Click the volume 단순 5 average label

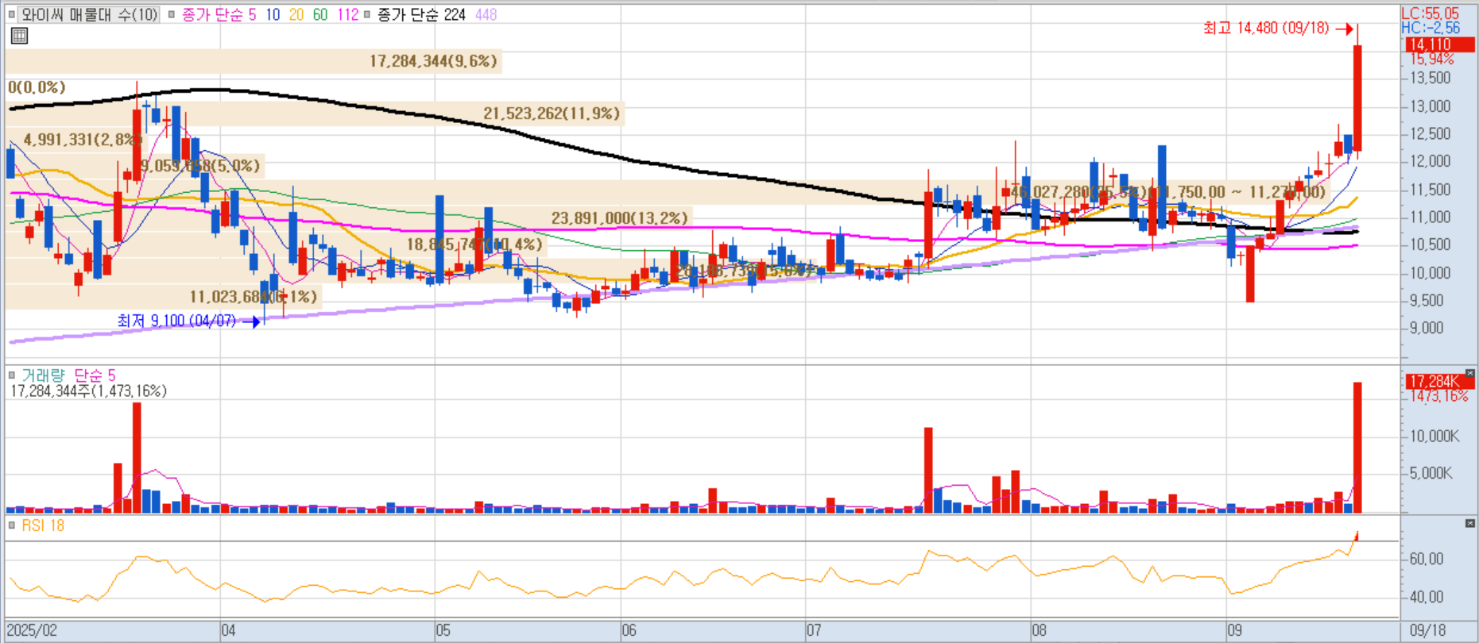95,375
